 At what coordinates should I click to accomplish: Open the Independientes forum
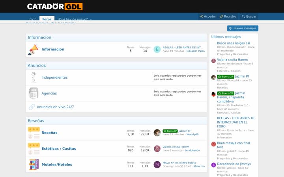[54, 77]
